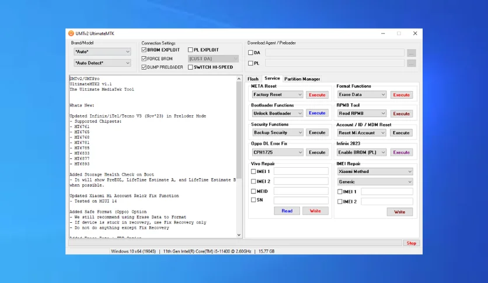This screenshot has height=283, width=488.
Task: Click 'UltimateMTK2 v1.1' log line
Action: coord(90,84)
